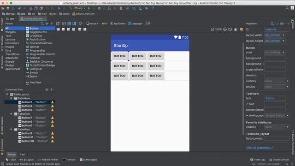Open the API level dropdown
The image size is (295, 166).
(x=105, y=24)
